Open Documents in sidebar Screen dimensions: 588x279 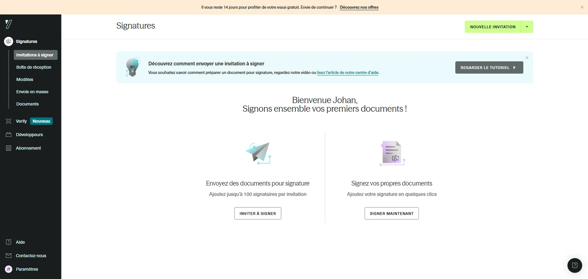pos(28,104)
